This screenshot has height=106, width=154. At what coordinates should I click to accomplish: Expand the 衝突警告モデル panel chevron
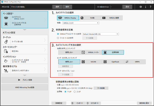[x=45, y=69]
